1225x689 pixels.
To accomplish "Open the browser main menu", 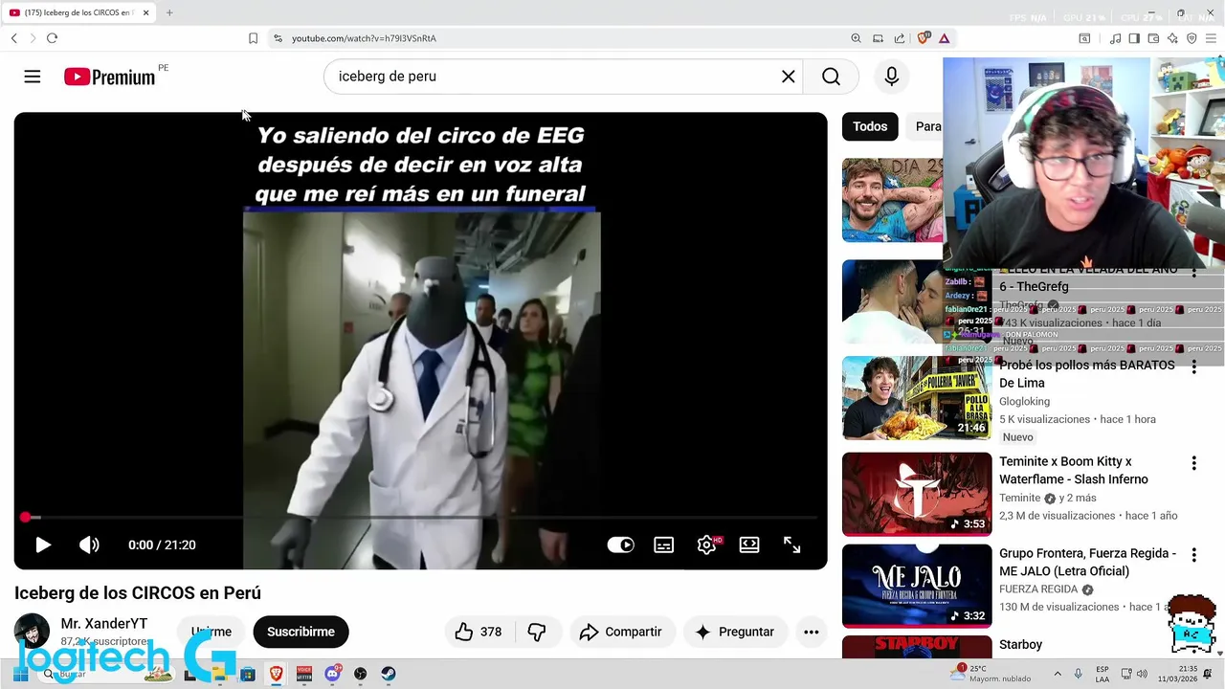I will [x=1211, y=38].
